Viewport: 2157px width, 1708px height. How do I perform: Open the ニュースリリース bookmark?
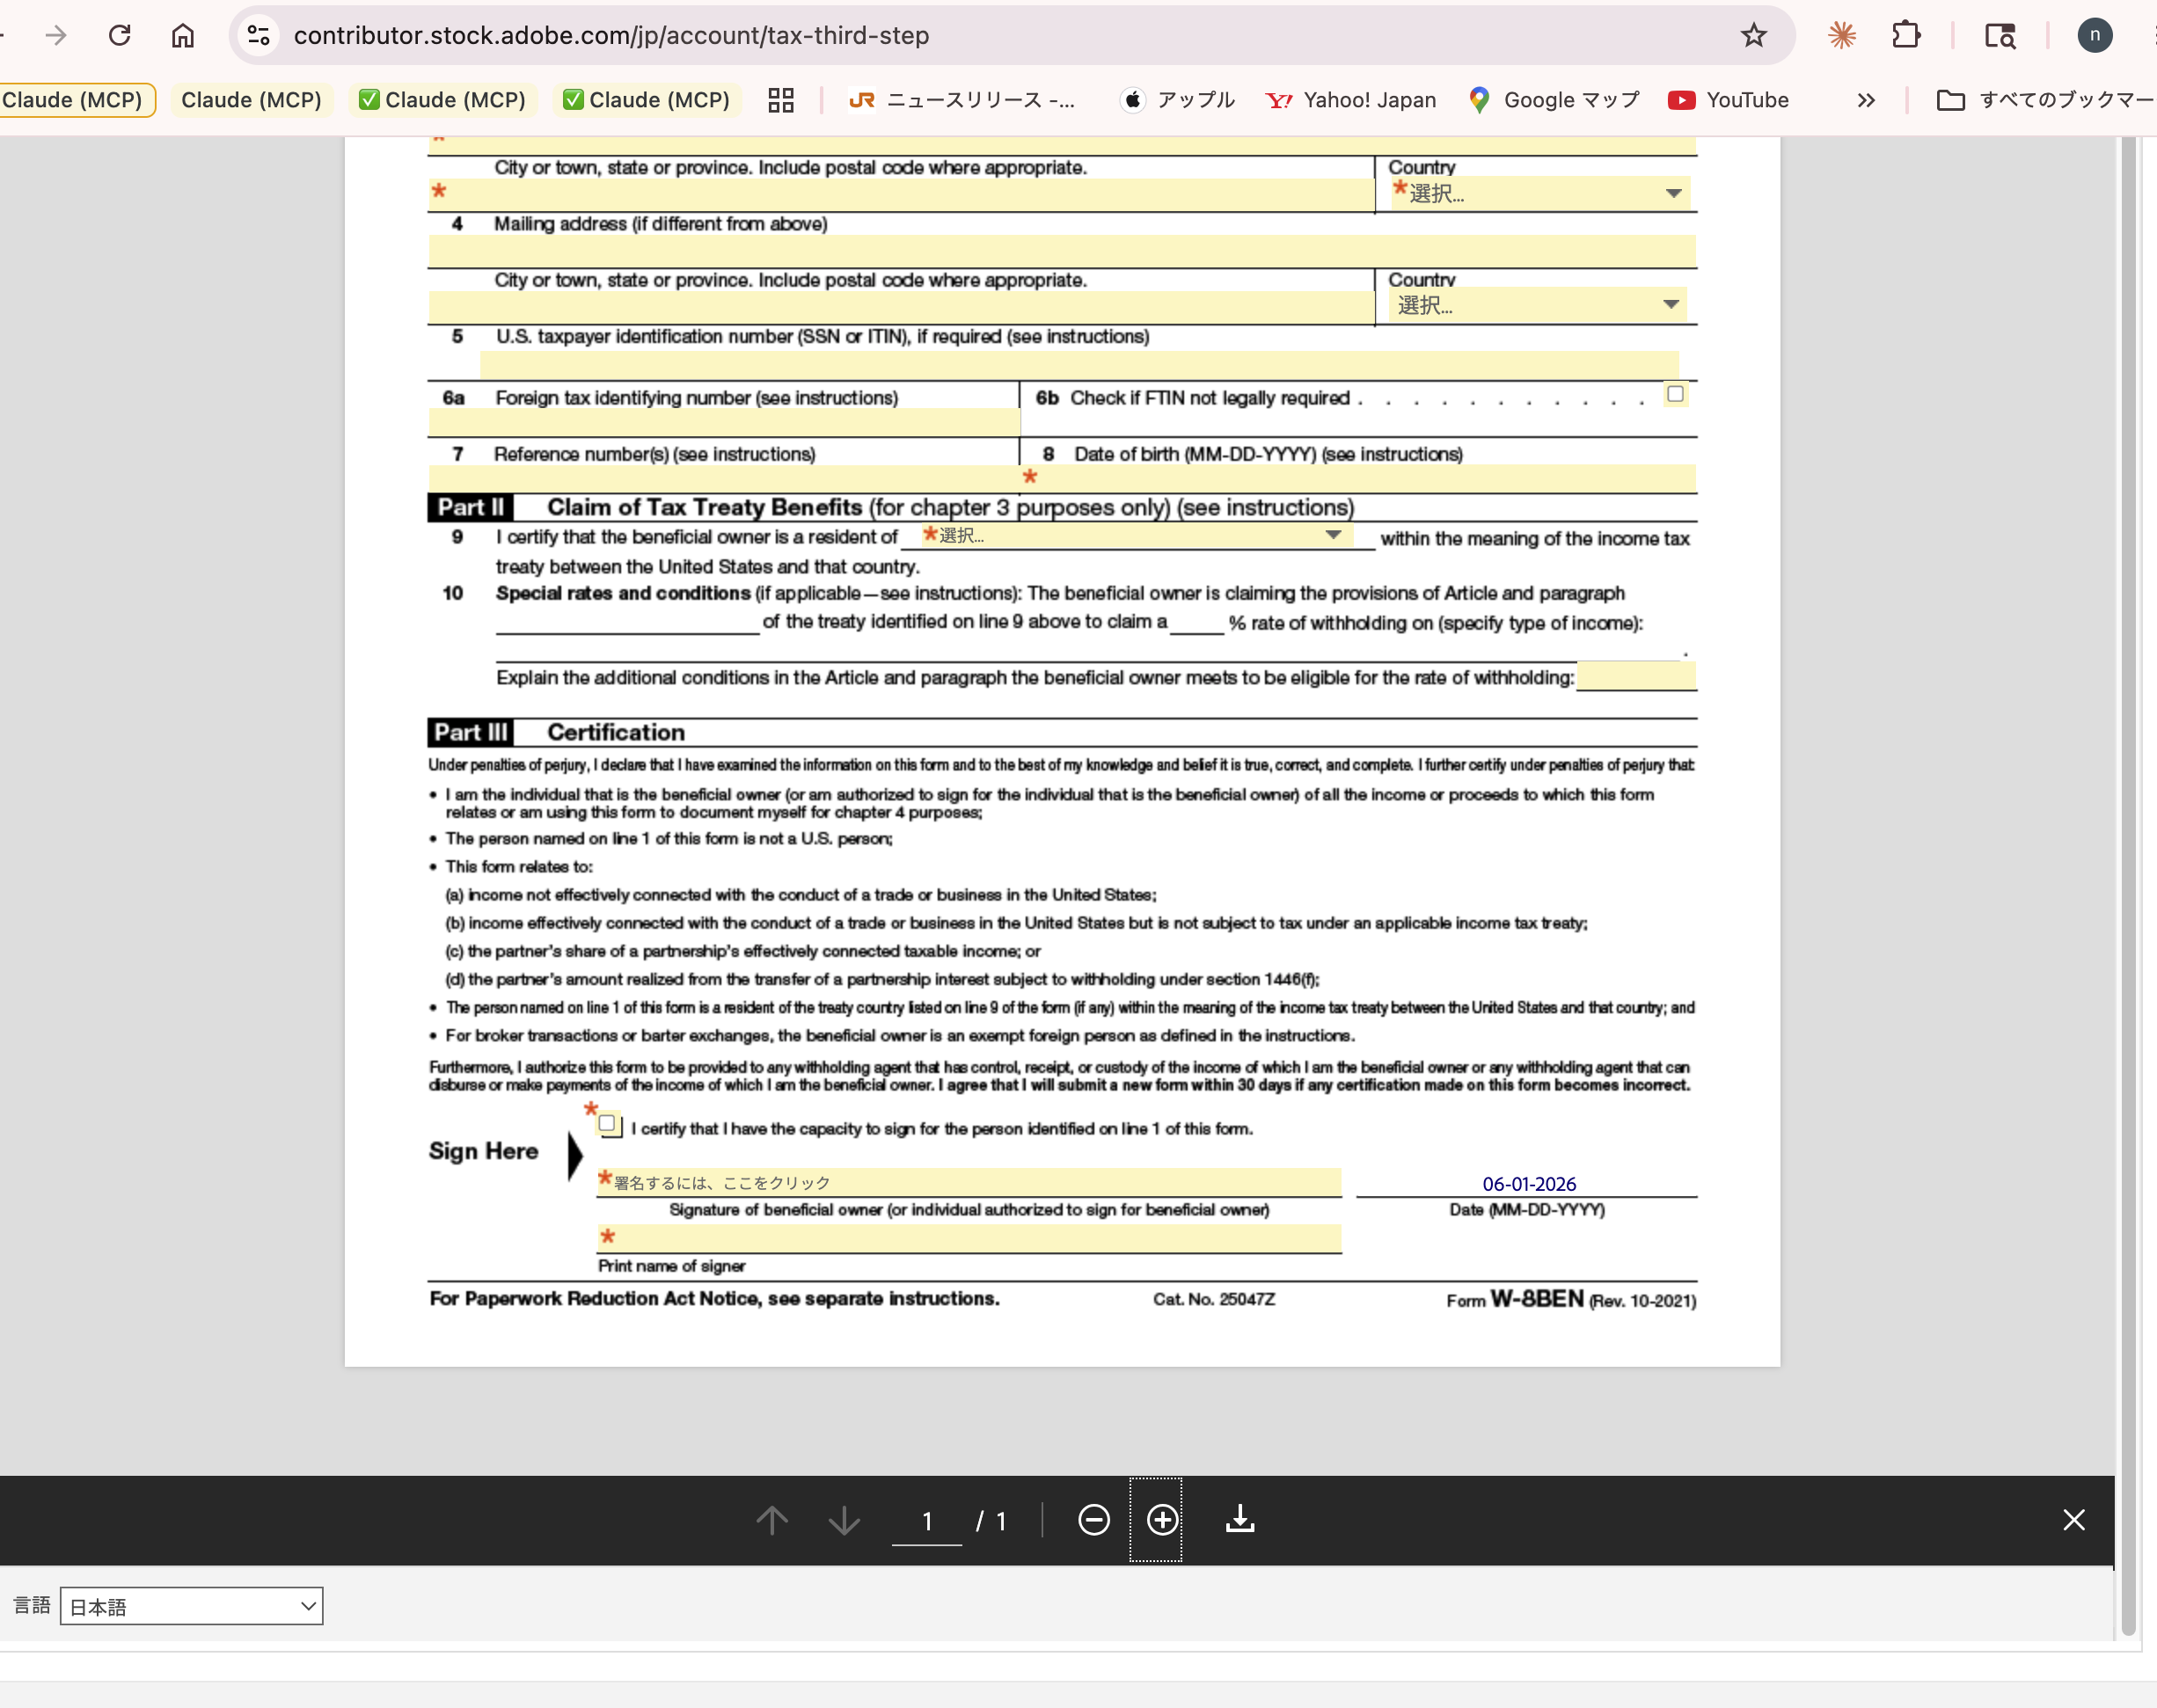click(961, 100)
